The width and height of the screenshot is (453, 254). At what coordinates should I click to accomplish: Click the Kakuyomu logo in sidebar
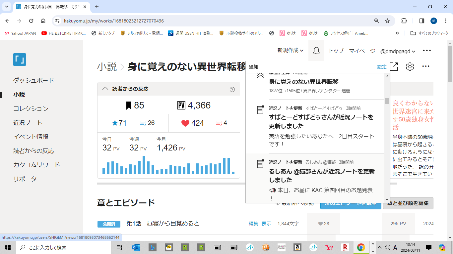[20, 60]
